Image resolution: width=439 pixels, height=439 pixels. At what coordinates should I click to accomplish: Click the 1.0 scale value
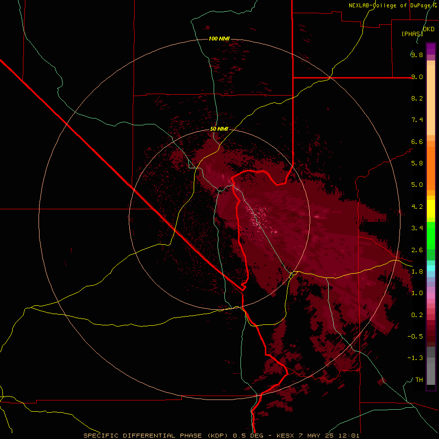(417, 293)
